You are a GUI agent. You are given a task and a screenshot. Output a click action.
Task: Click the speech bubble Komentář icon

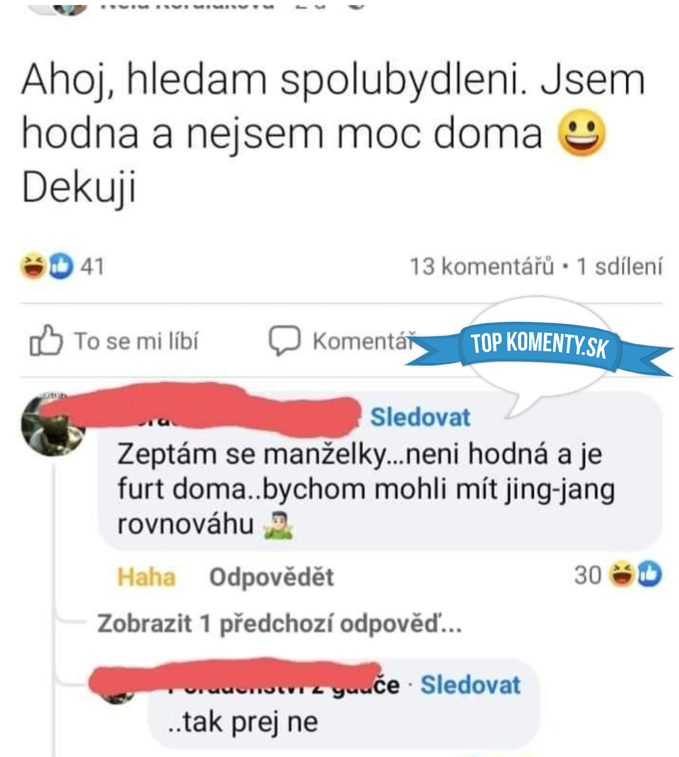coord(284,340)
